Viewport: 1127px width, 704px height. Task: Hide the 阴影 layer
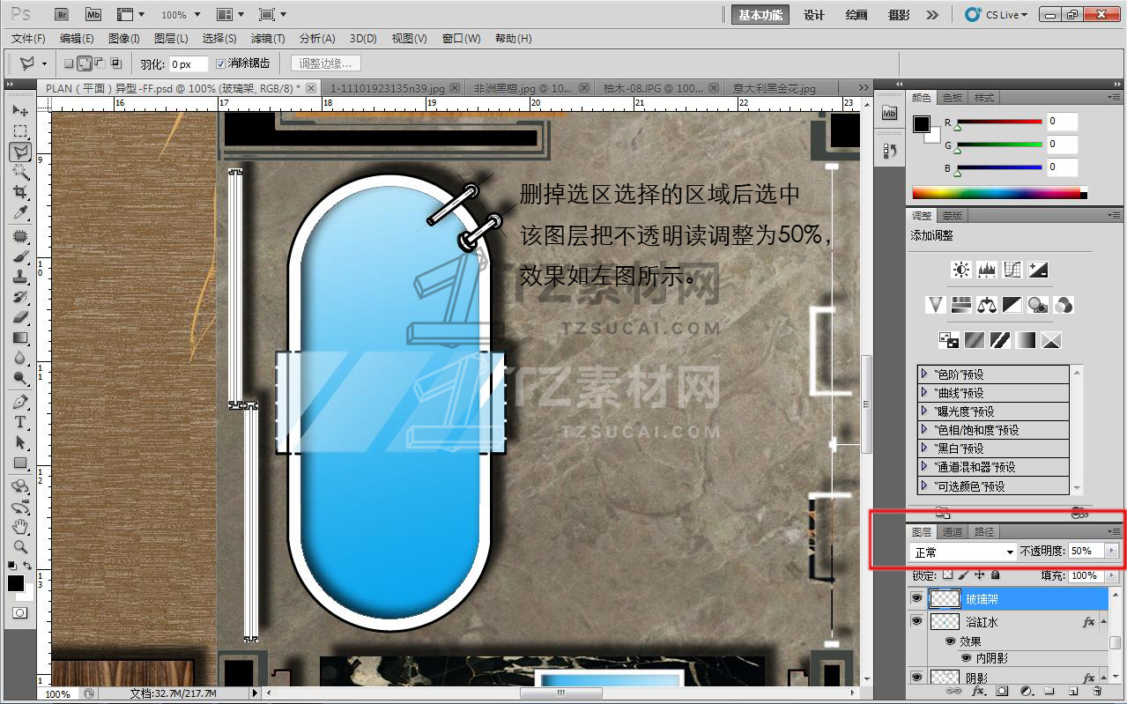click(916, 677)
